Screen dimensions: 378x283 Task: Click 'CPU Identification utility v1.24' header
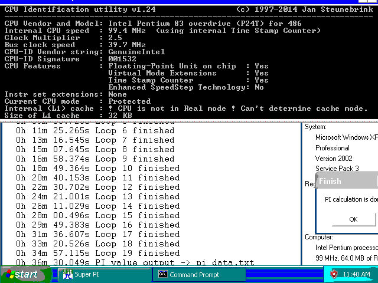click(80, 9)
